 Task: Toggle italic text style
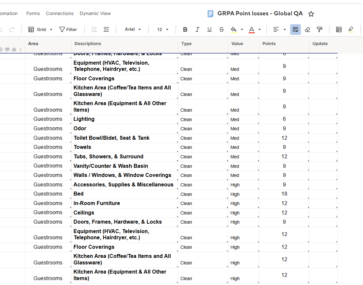(197, 29)
